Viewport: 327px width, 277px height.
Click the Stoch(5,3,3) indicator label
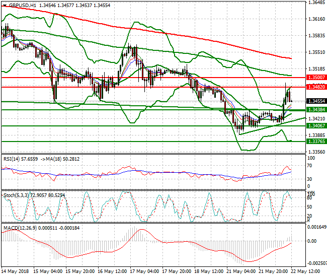(17, 195)
